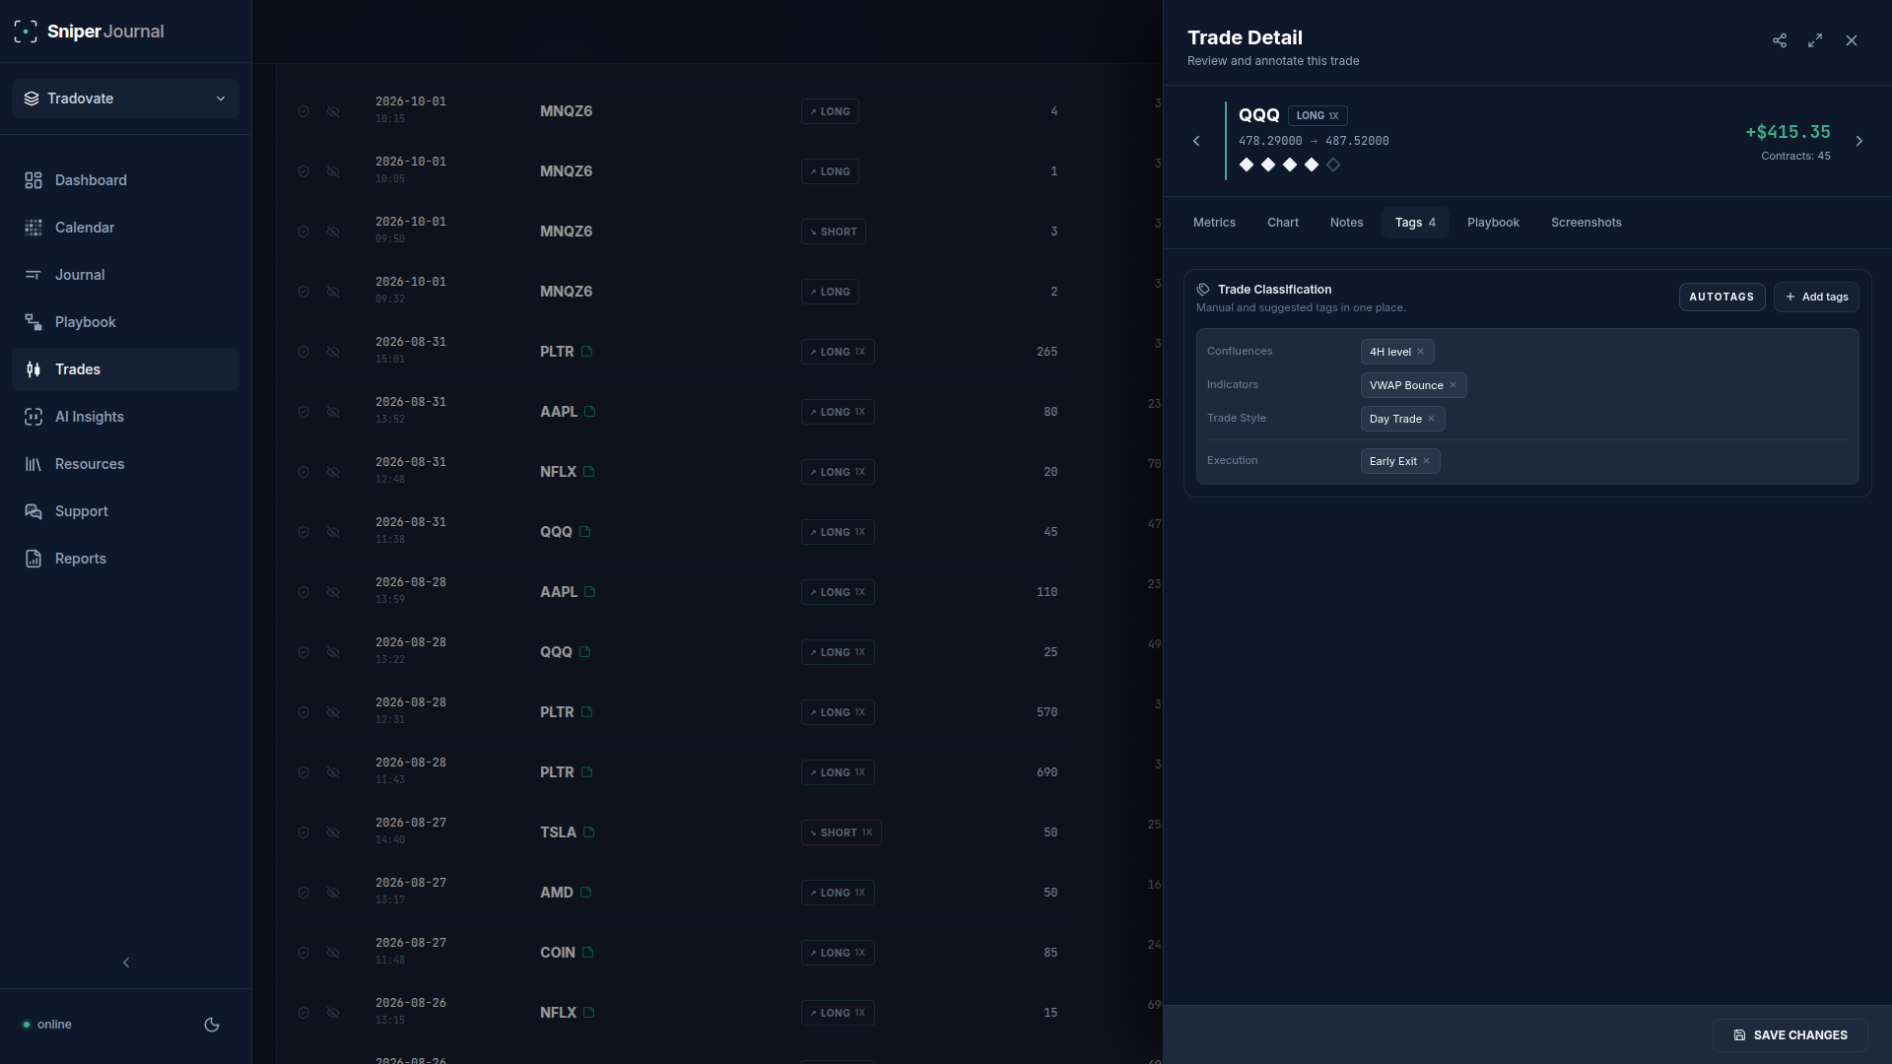
Task: Open the Playbook tab in Trade Detail
Action: point(1493,223)
